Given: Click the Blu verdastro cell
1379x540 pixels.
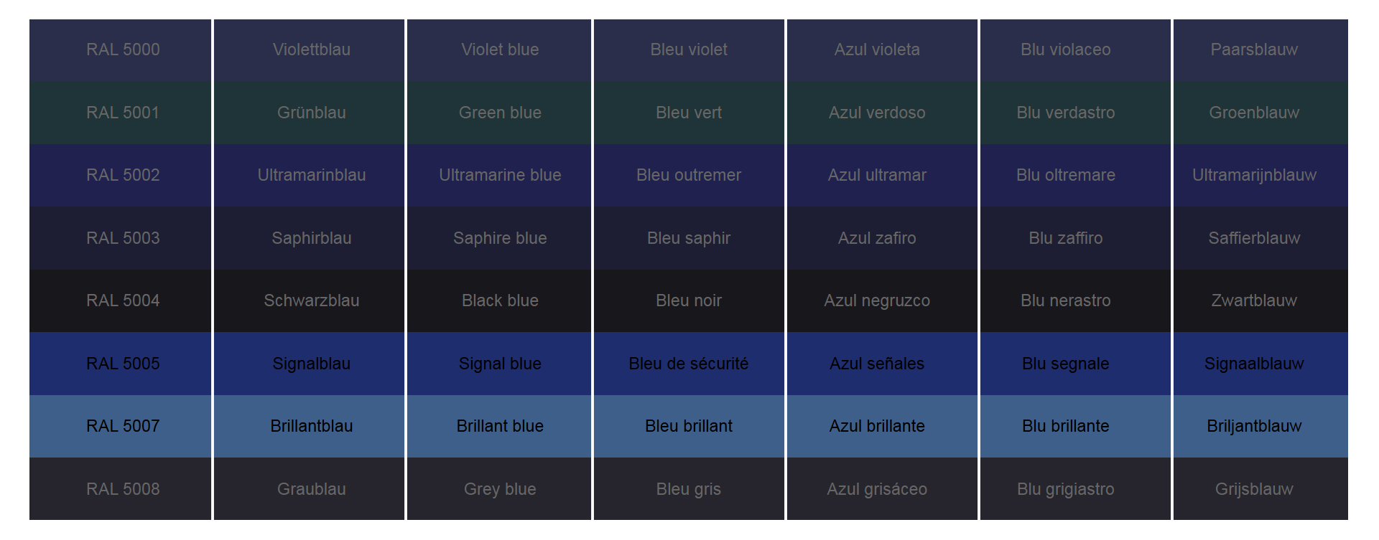Looking at the screenshot, I should pyautogui.click(x=1065, y=113).
